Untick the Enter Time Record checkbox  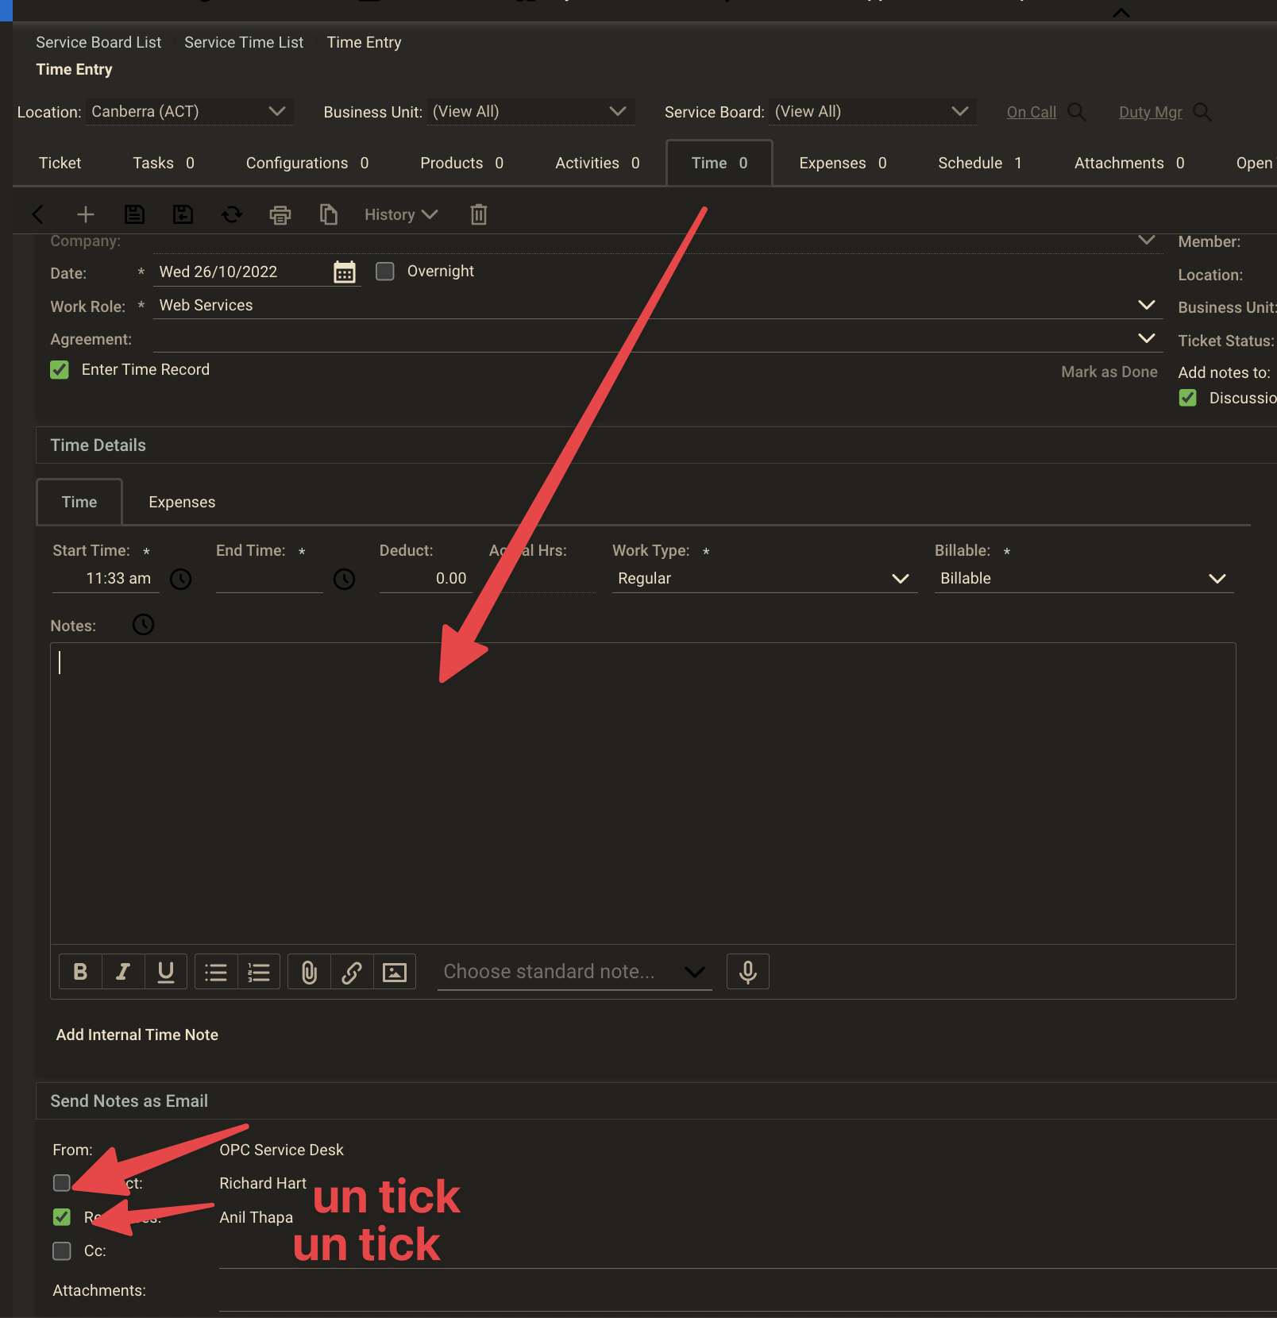60,370
